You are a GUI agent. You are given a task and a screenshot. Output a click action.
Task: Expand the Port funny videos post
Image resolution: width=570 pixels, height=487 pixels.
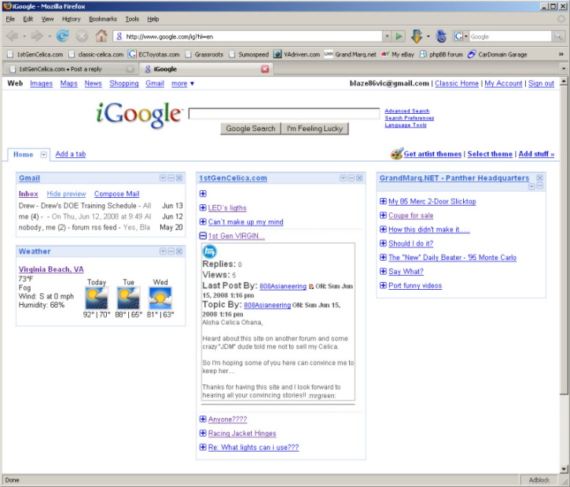tap(383, 285)
